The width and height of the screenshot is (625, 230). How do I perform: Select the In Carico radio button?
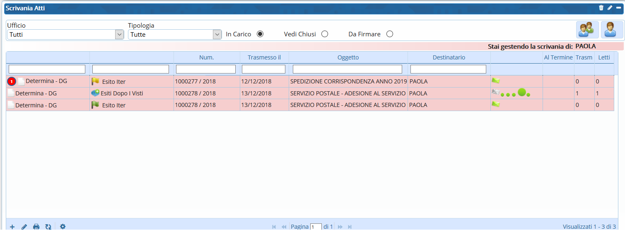260,34
